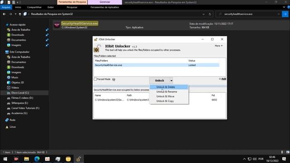Open Acesso rápido in navigation pane
Image resolution: width=290 pixels, height=163 pixels.
[18, 24]
